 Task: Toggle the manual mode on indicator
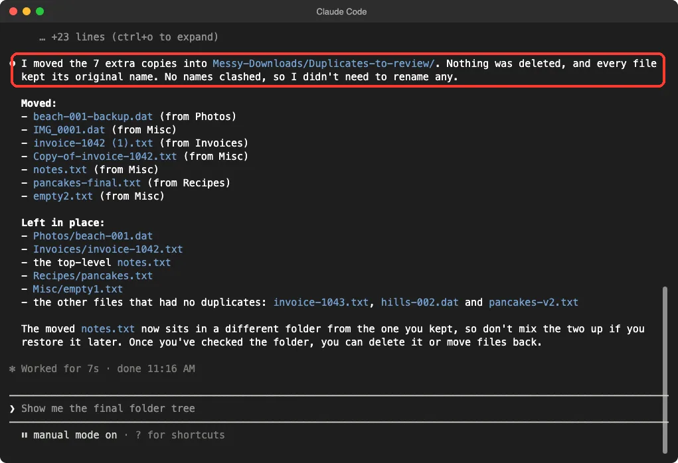(75, 435)
